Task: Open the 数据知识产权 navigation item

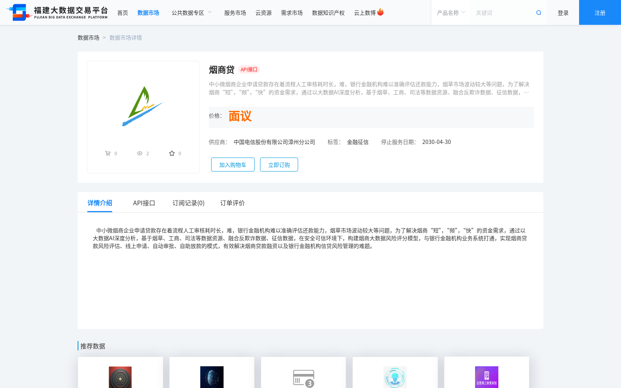Action: pos(328,13)
